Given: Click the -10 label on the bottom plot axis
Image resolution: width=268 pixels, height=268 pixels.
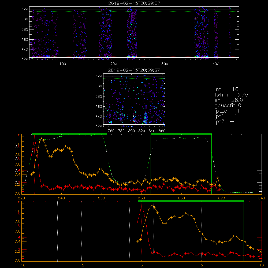Looking at the screenshot, I should [21, 265].
